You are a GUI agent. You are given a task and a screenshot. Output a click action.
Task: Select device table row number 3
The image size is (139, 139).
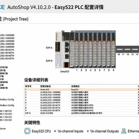pyautogui.click(x=81, y=95)
